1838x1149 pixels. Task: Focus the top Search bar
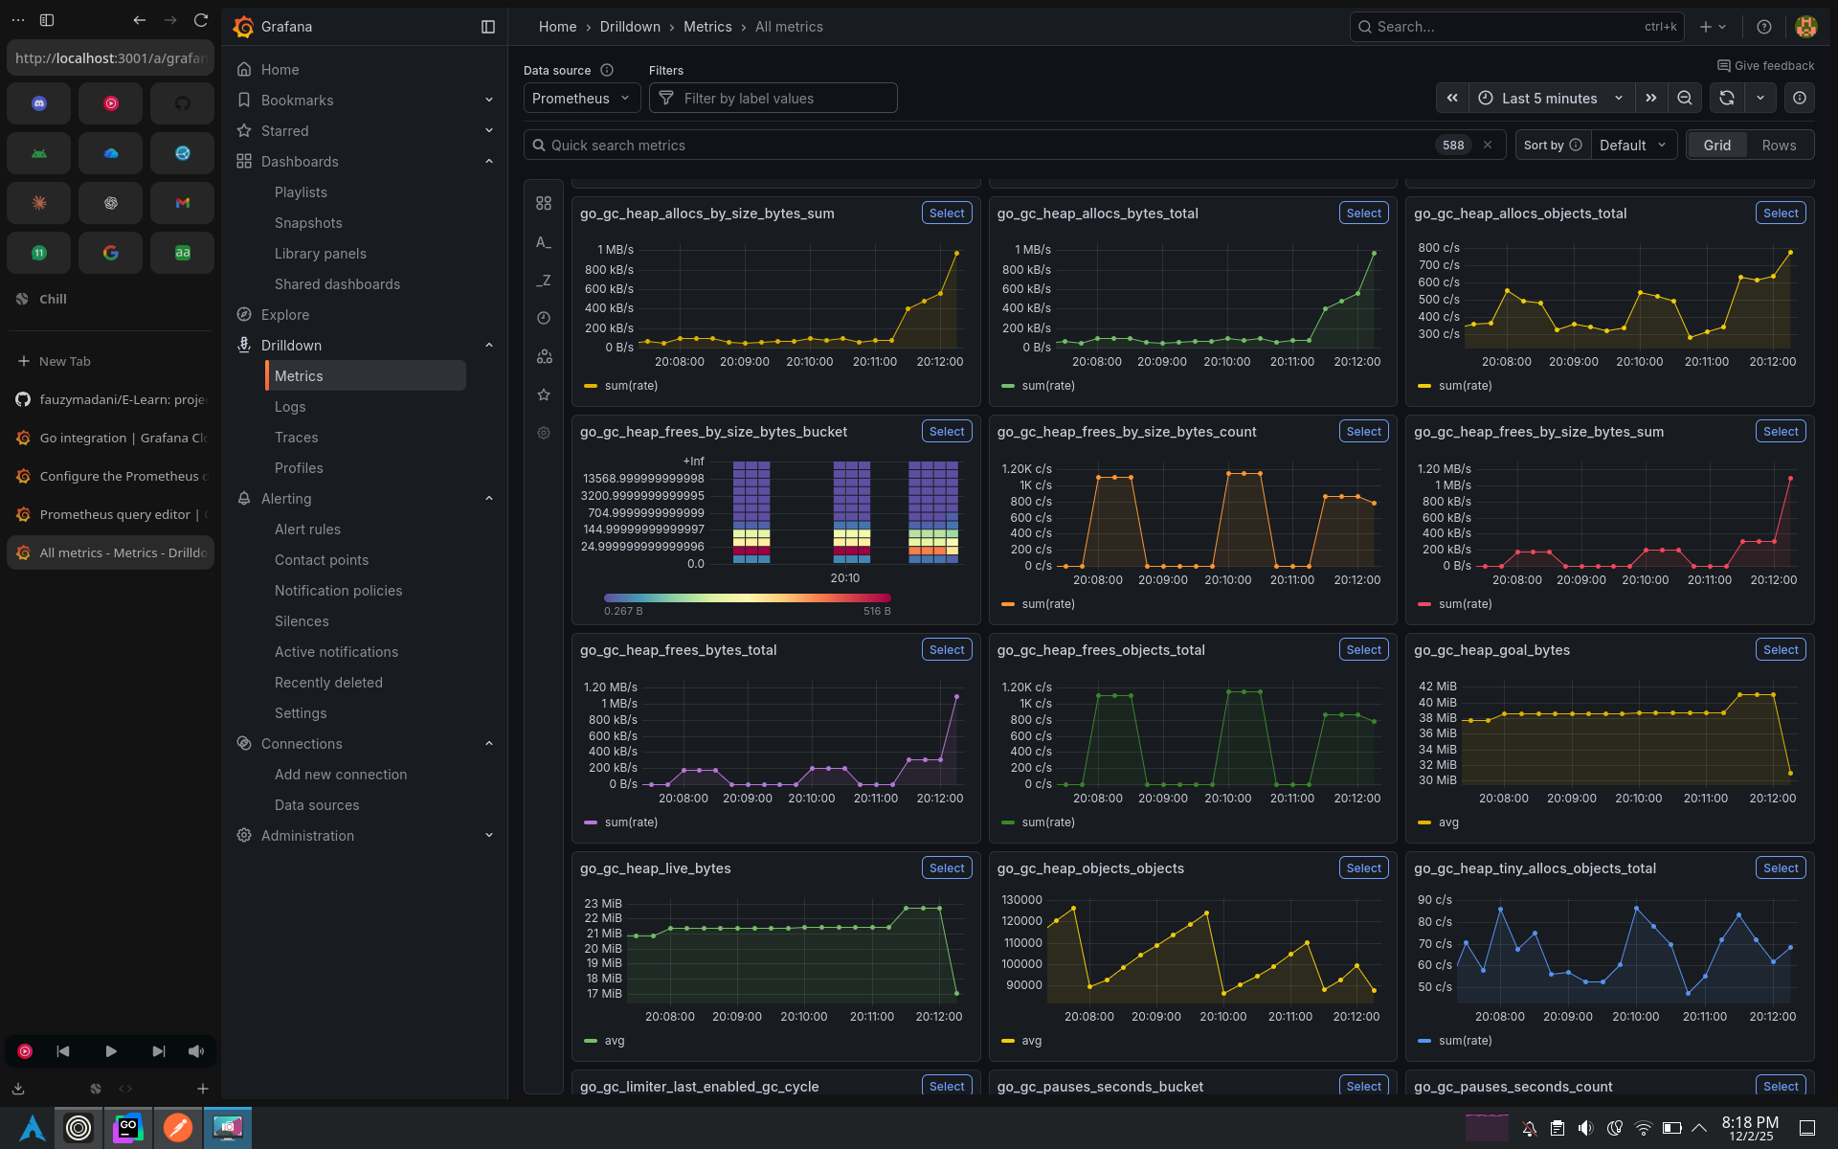tap(1516, 27)
